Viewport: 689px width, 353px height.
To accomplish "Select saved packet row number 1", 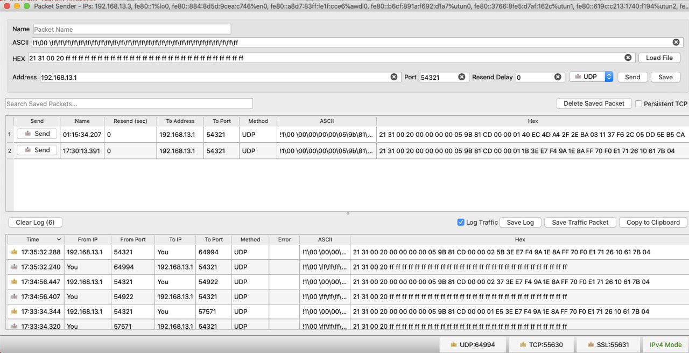I will (9, 134).
